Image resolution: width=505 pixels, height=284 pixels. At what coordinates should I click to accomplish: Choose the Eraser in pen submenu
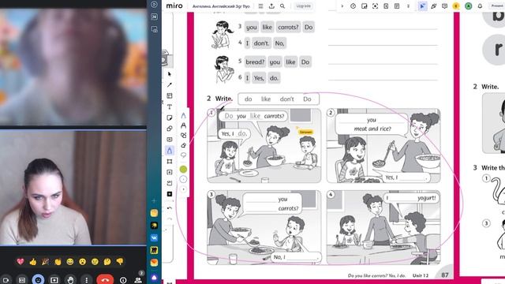pyautogui.click(x=183, y=145)
